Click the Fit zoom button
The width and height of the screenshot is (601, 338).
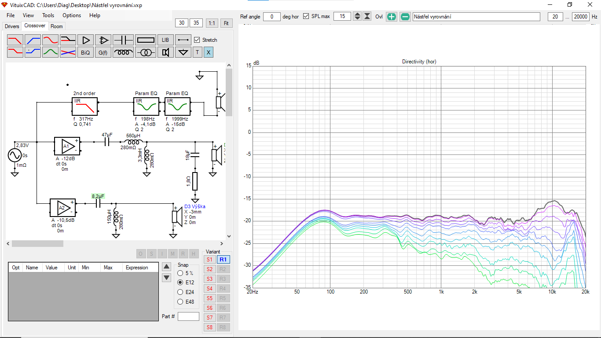pyautogui.click(x=226, y=23)
